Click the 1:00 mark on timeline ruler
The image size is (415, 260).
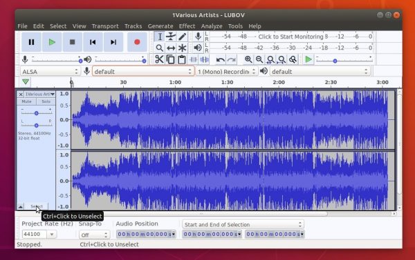pos(175,82)
